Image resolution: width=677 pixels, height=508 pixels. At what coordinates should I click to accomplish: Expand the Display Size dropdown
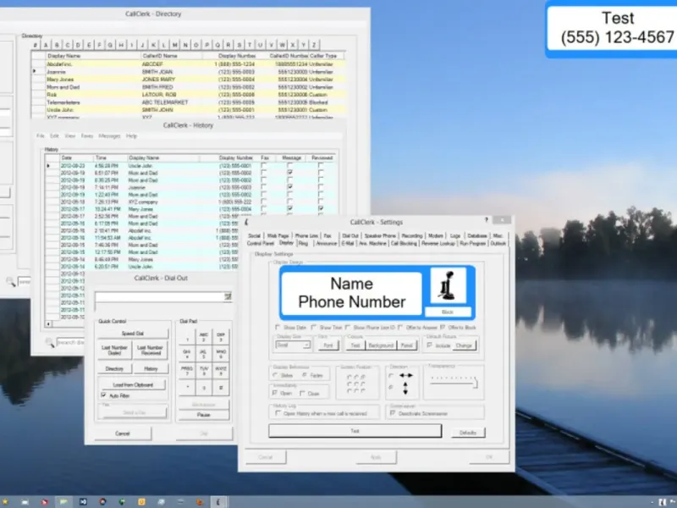306,345
